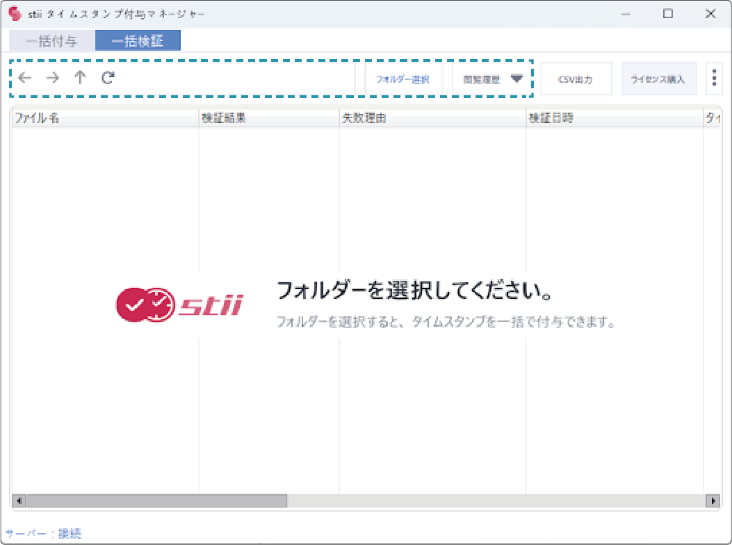Click the horizontal scrollbar thumb

[x=156, y=501]
